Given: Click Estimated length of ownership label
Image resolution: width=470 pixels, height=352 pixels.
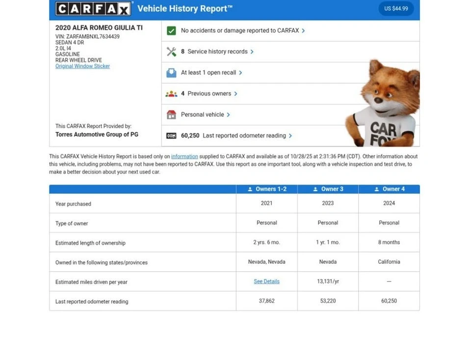Looking at the screenshot, I should click(x=90, y=243).
